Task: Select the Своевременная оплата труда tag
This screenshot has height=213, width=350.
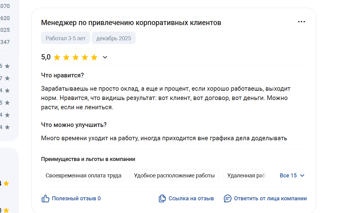Action: (x=83, y=176)
